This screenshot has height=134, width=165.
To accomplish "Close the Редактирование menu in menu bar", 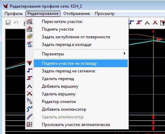I will pos(43,14).
